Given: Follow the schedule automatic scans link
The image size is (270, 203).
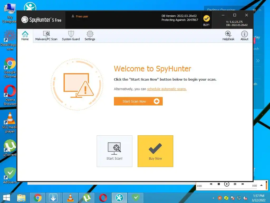Looking at the screenshot, I should tap(167, 89).
